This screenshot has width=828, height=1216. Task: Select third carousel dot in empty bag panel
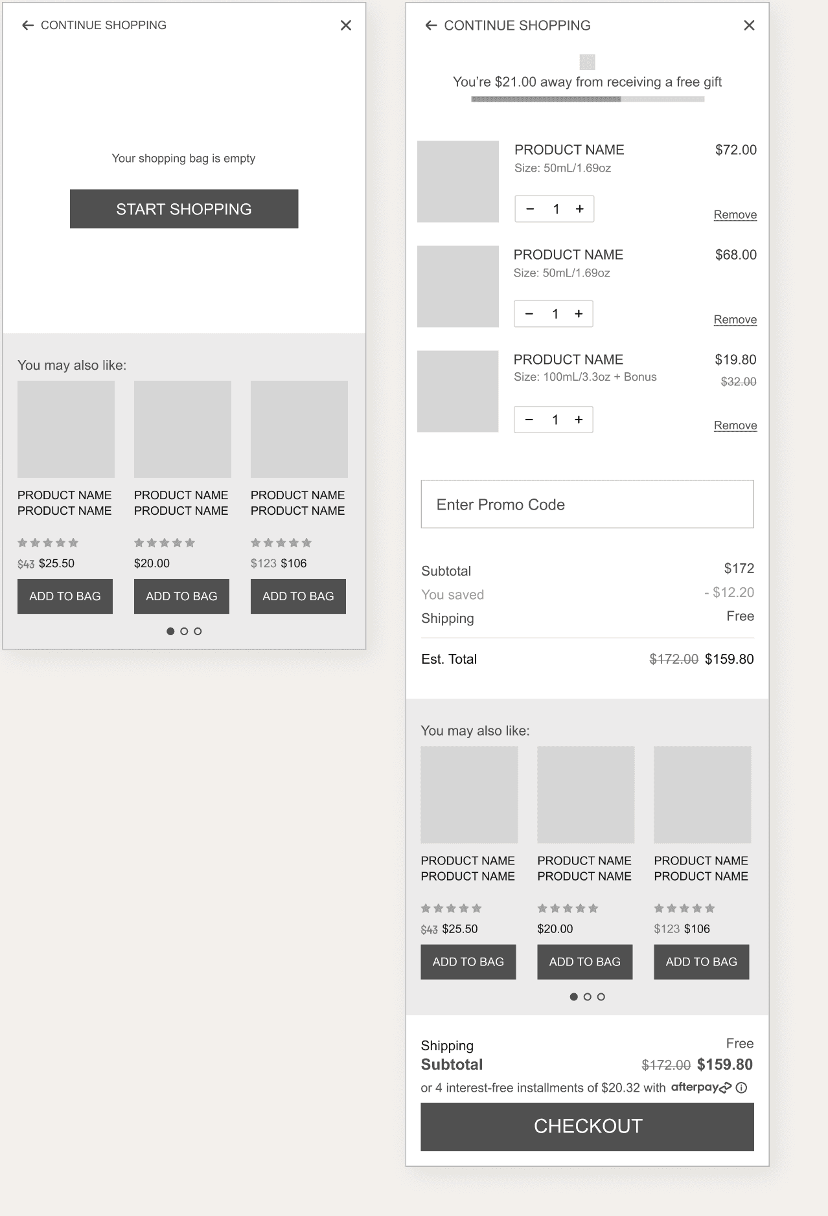pos(198,631)
